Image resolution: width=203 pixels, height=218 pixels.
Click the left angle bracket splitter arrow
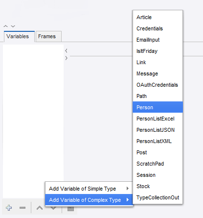pyautogui.click(x=66, y=51)
